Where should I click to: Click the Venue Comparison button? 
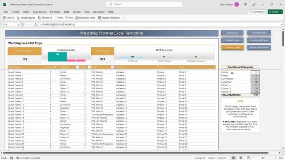click(x=259, y=48)
